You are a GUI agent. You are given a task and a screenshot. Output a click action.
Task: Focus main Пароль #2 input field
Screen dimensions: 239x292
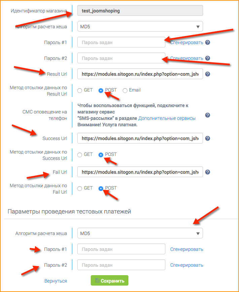pos(121,58)
